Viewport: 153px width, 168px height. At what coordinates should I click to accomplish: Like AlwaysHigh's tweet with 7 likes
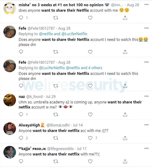[90, 138]
